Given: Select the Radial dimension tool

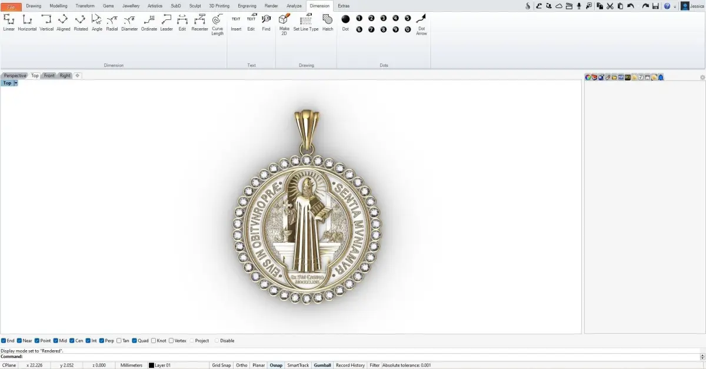Looking at the screenshot, I should [x=112, y=22].
